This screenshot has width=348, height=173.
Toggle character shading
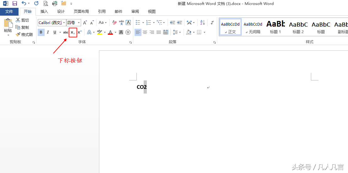[121, 33]
